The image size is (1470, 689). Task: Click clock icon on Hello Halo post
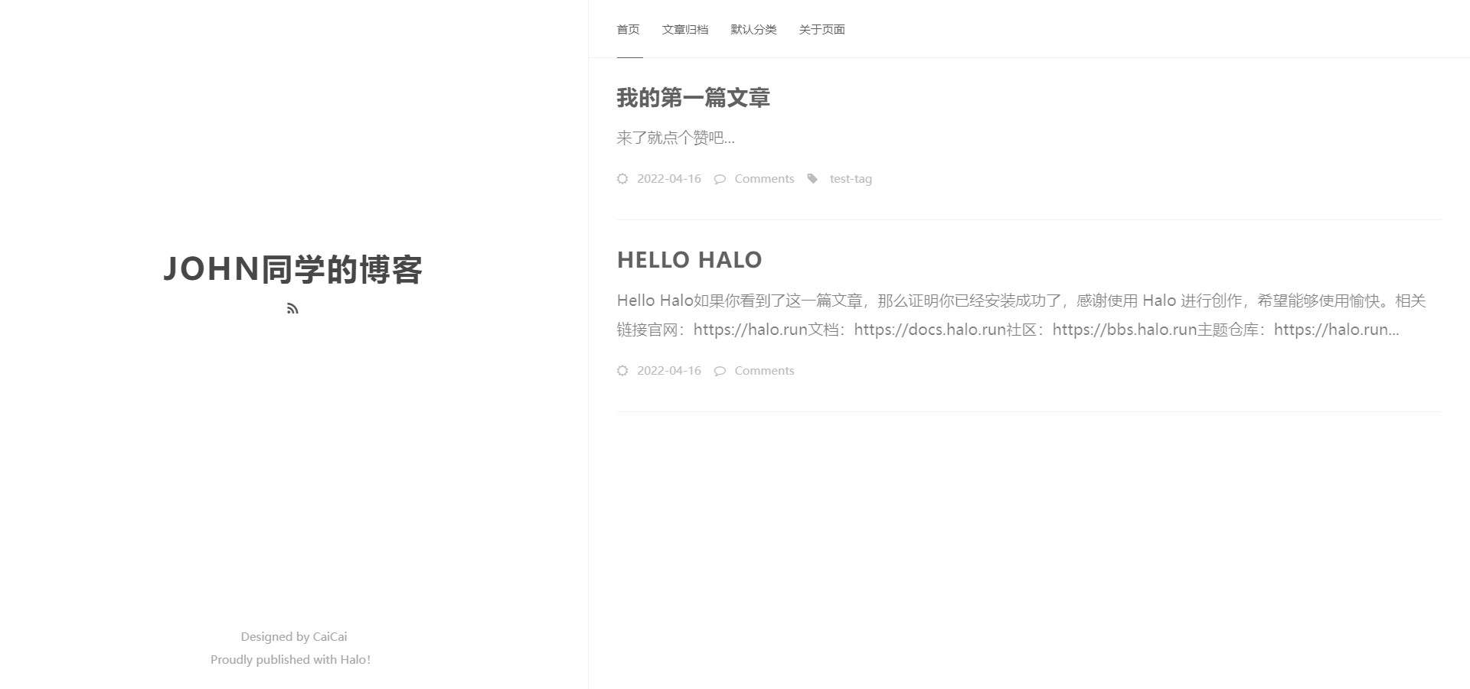[x=622, y=370]
